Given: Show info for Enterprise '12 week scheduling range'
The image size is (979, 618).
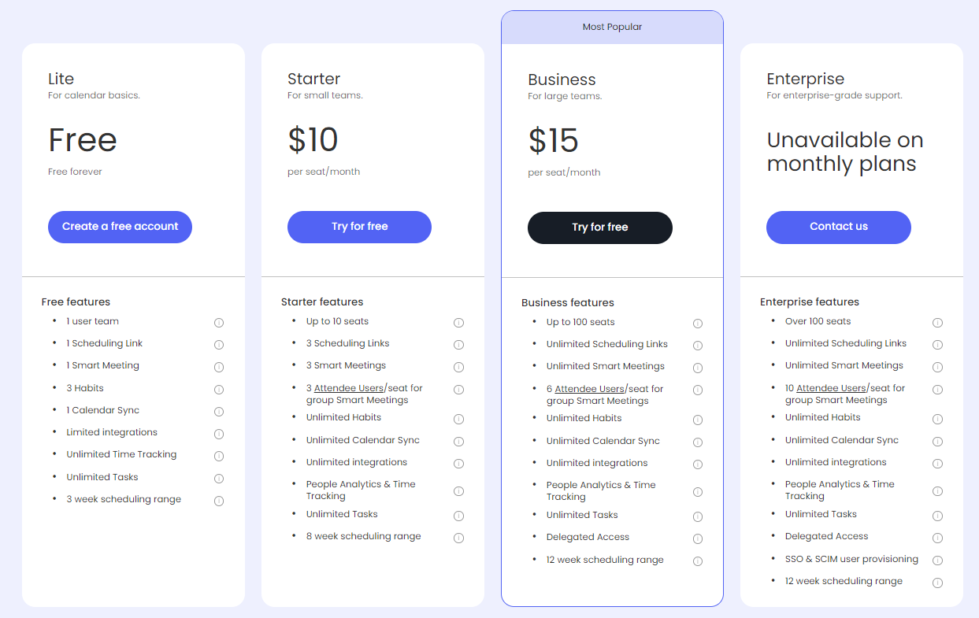Looking at the screenshot, I should pyautogui.click(x=937, y=583).
